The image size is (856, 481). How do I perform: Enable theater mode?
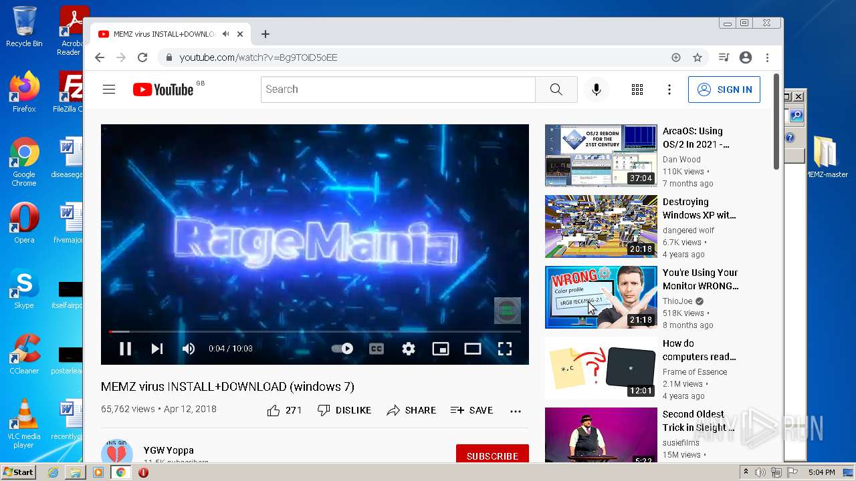coord(473,348)
